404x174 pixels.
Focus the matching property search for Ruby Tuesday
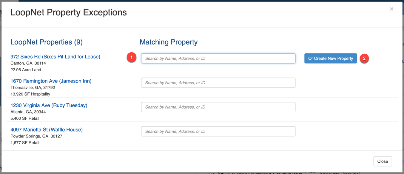click(x=218, y=107)
